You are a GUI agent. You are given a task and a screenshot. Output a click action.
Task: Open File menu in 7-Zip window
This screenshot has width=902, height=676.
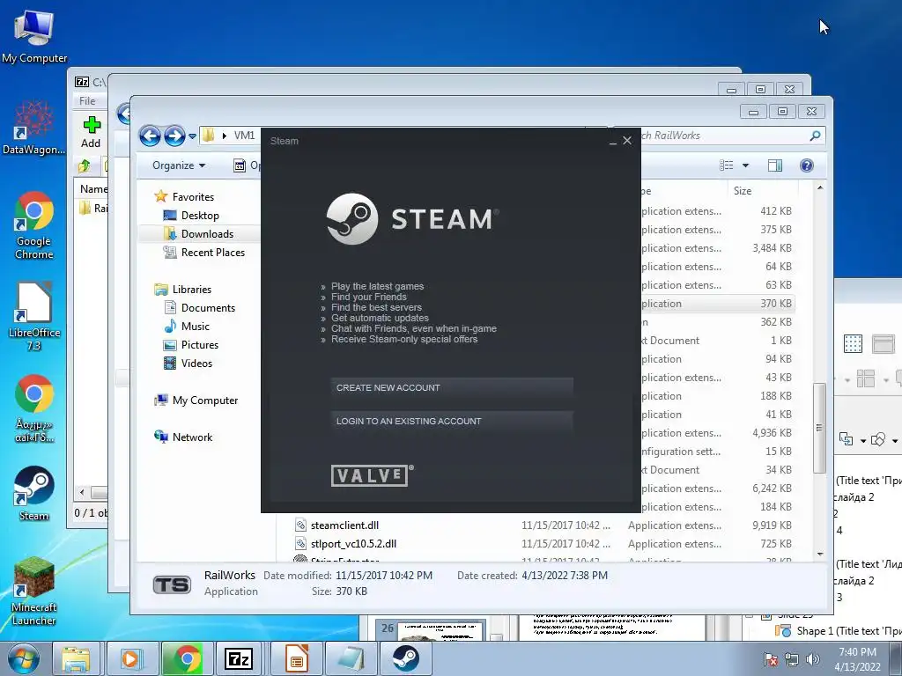coord(87,100)
